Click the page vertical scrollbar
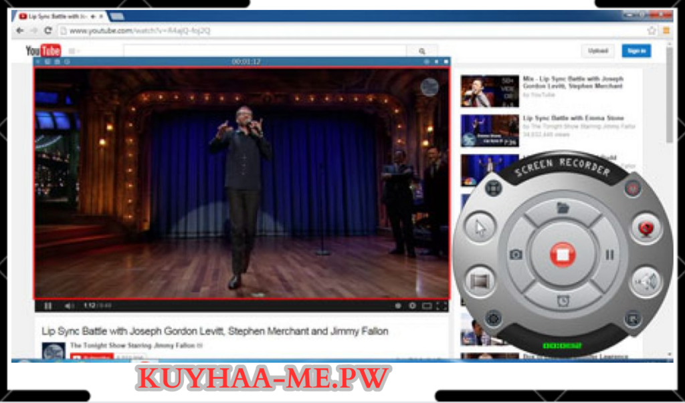 pos(669,94)
